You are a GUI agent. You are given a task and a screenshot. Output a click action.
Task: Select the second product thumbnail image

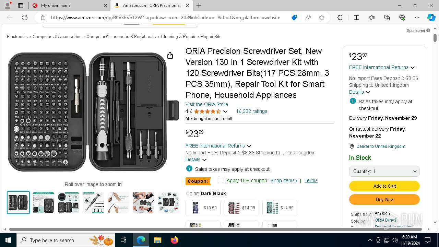(43, 202)
